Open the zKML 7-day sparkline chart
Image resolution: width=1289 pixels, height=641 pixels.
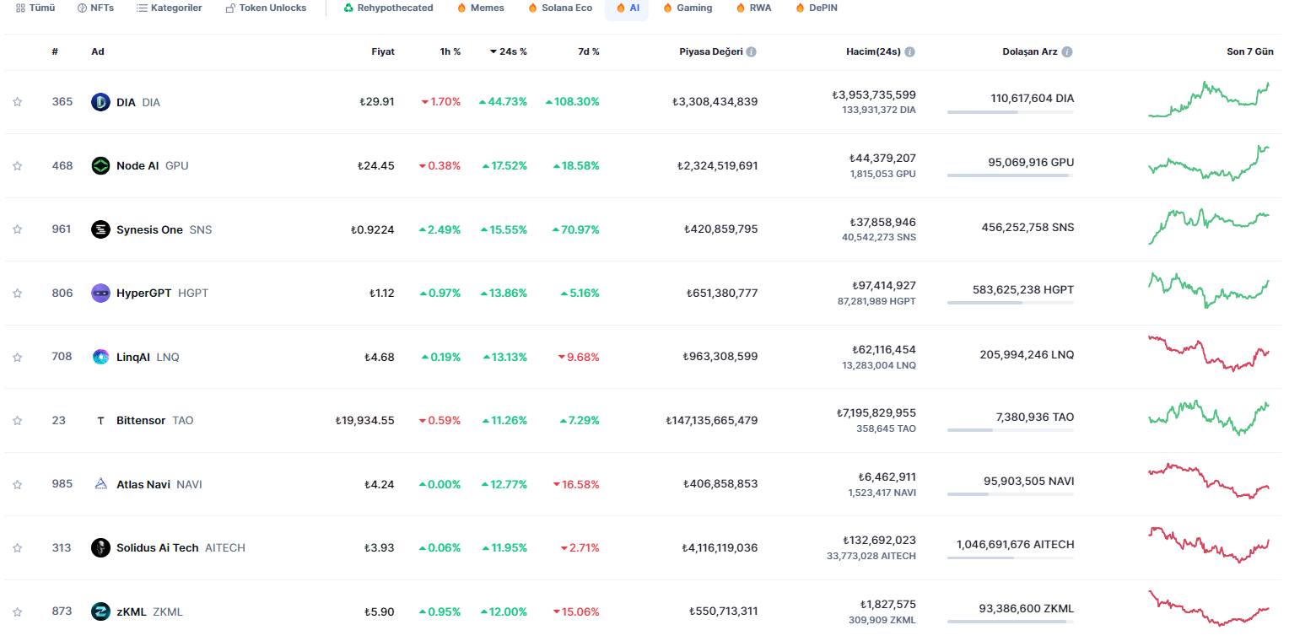tap(1209, 608)
